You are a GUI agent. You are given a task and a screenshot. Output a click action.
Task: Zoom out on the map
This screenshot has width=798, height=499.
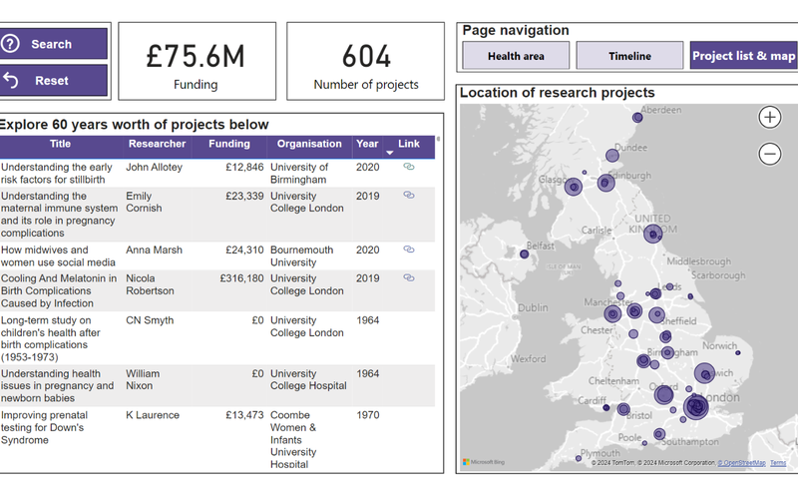[770, 154]
